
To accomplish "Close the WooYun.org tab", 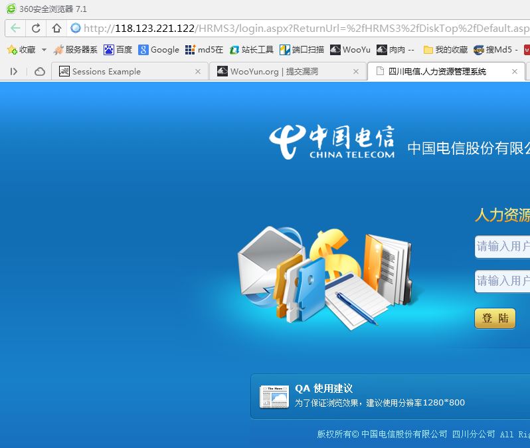I will click(355, 71).
